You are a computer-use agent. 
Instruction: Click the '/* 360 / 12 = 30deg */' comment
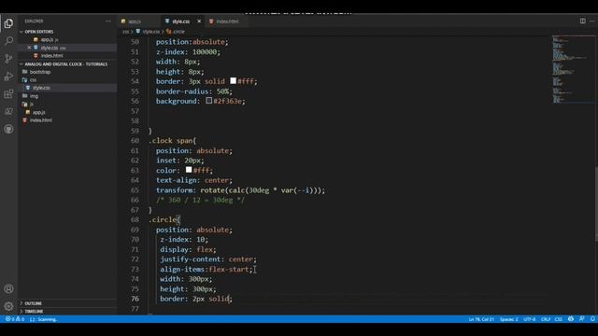200,200
